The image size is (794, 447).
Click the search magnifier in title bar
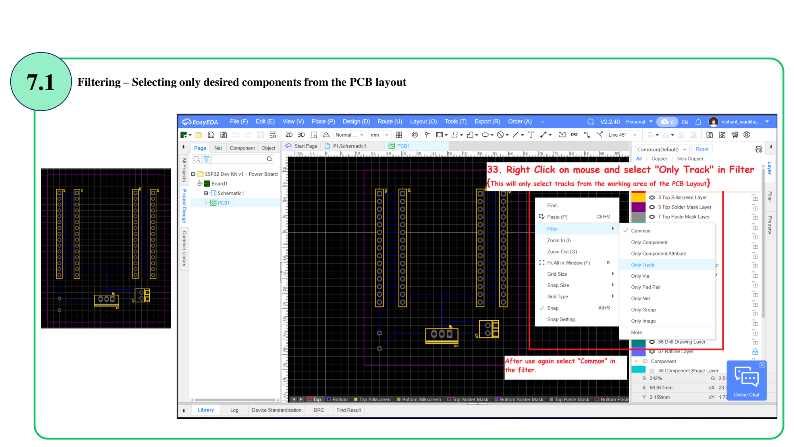pos(591,122)
